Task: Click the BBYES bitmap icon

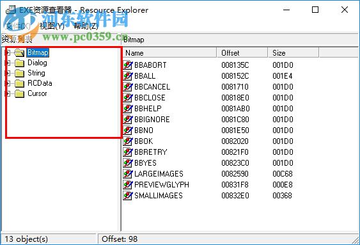Action: (x=128, y=162)
